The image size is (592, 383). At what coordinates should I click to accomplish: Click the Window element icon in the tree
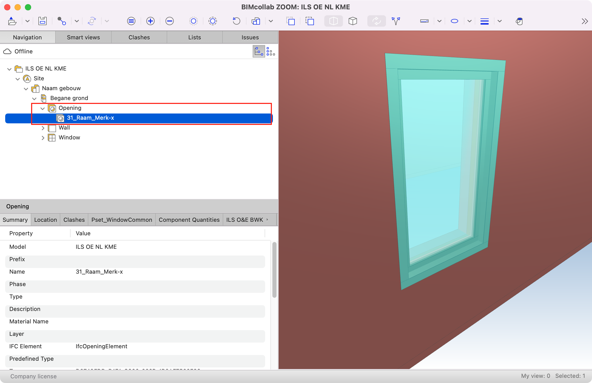pyautogui.click(x=52, y=138)
